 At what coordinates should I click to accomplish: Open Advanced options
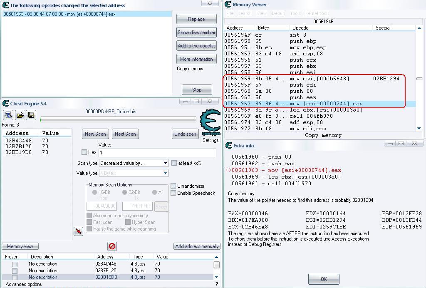[x=24, y=284]
